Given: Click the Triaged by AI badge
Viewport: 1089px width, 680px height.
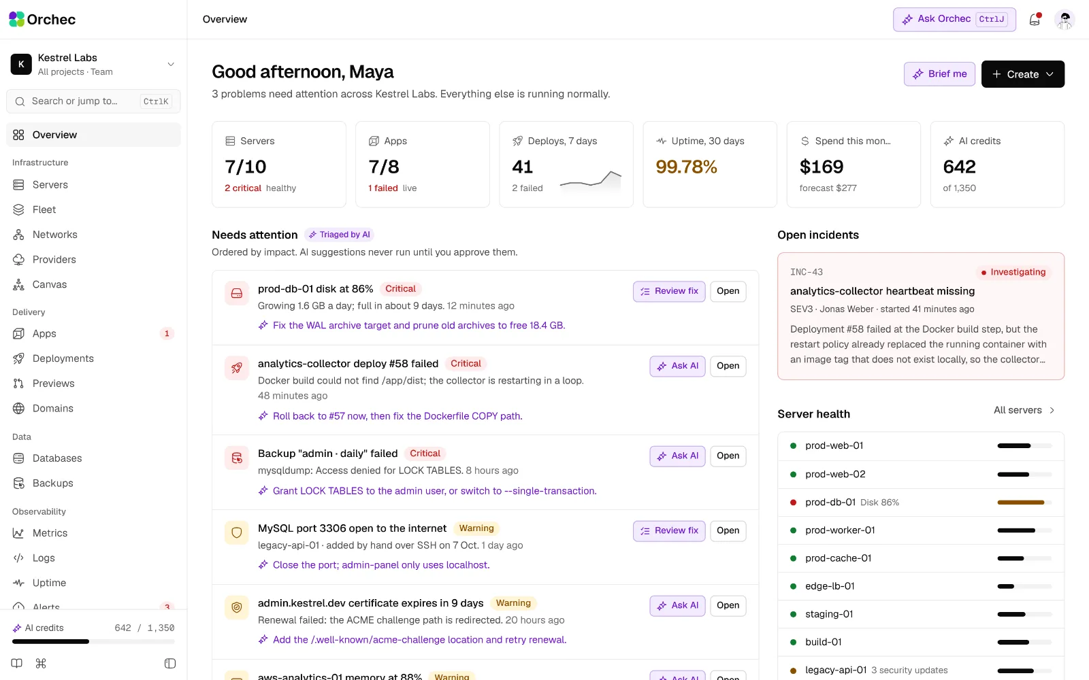Looking at the screenshot, I should point(339,235).
